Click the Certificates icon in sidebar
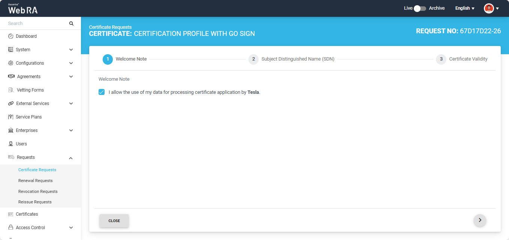Image resolution: width=509 pixels, height=240 pixels. pyautogui.click(x=10, y=214)
